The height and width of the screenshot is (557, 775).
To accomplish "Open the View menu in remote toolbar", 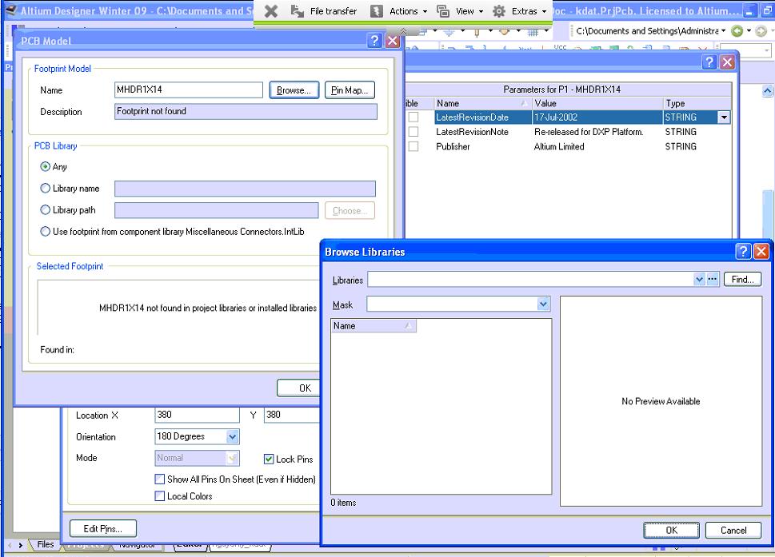I will 460,11.
